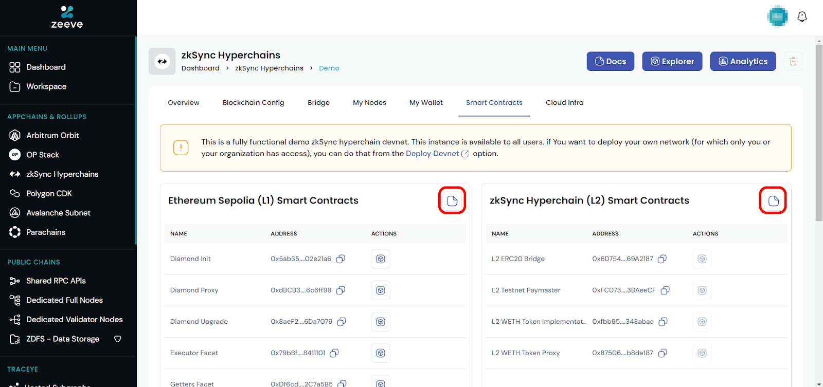Click the Diamond Init name cell
This screenshot has width=823, height=387.
[190, 259]
